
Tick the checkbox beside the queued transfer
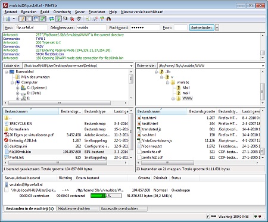[x=7, y=190]
